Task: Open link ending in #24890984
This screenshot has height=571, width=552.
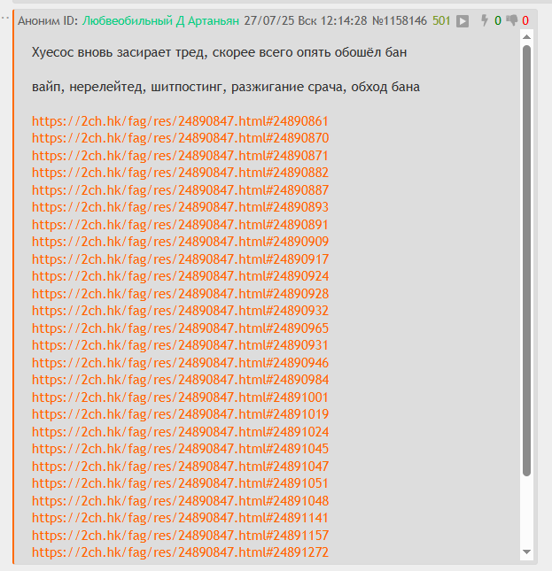Action: 181,380
